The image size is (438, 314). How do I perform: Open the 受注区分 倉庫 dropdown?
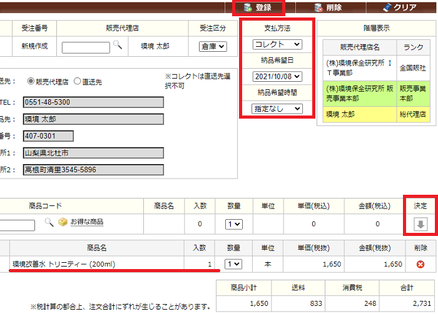[x=213, y=46]
